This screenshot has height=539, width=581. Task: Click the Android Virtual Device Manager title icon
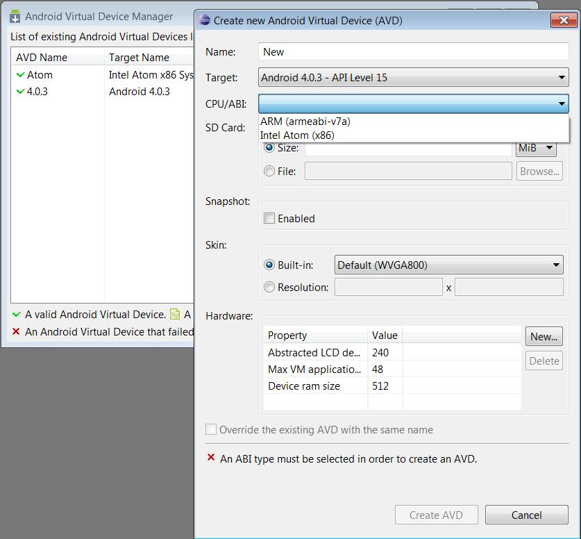click(15, 16)
